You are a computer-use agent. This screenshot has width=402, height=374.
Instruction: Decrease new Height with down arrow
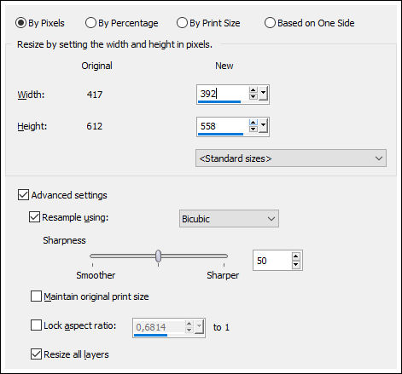pos(253,129)
